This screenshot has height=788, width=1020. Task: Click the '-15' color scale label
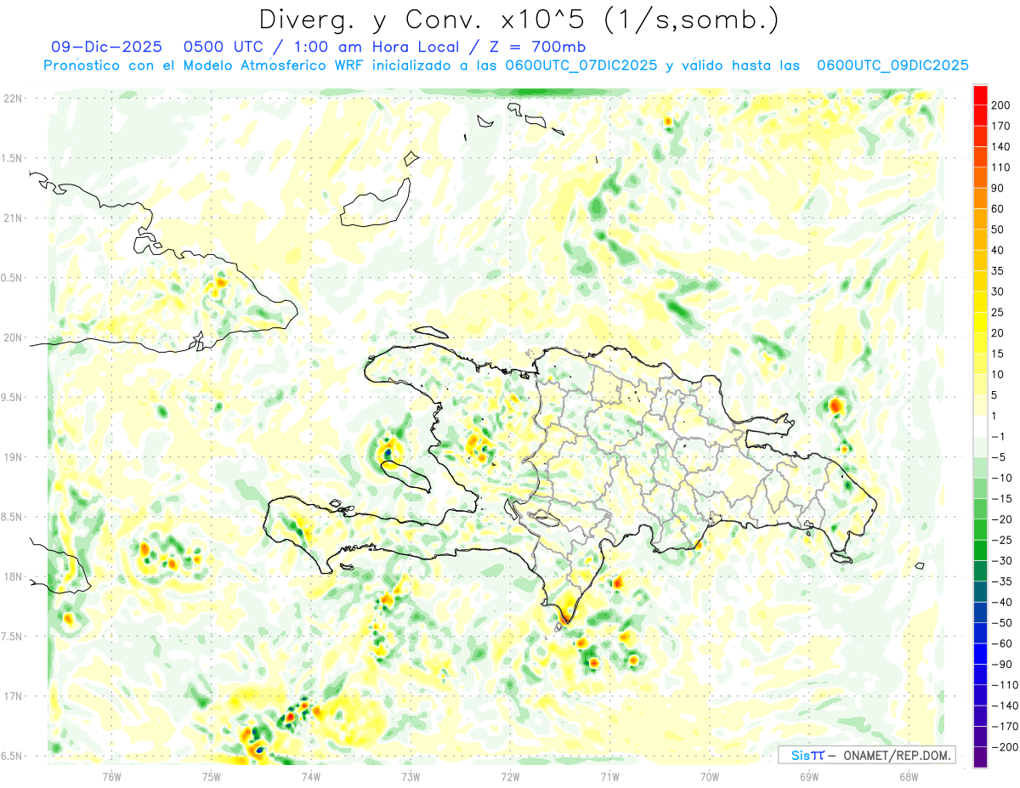coord(1004,499)
